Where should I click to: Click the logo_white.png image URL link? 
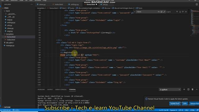(95, 48)
